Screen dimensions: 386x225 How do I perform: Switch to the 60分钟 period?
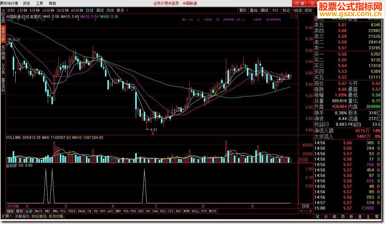(x=77, y=10)
